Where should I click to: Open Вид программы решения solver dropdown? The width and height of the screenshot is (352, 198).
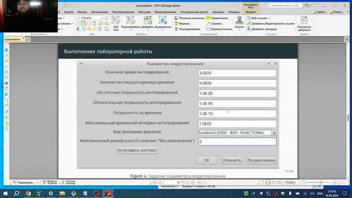(274, 133)
